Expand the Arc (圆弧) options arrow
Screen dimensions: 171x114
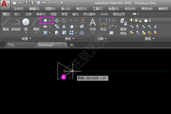(36, 32)
